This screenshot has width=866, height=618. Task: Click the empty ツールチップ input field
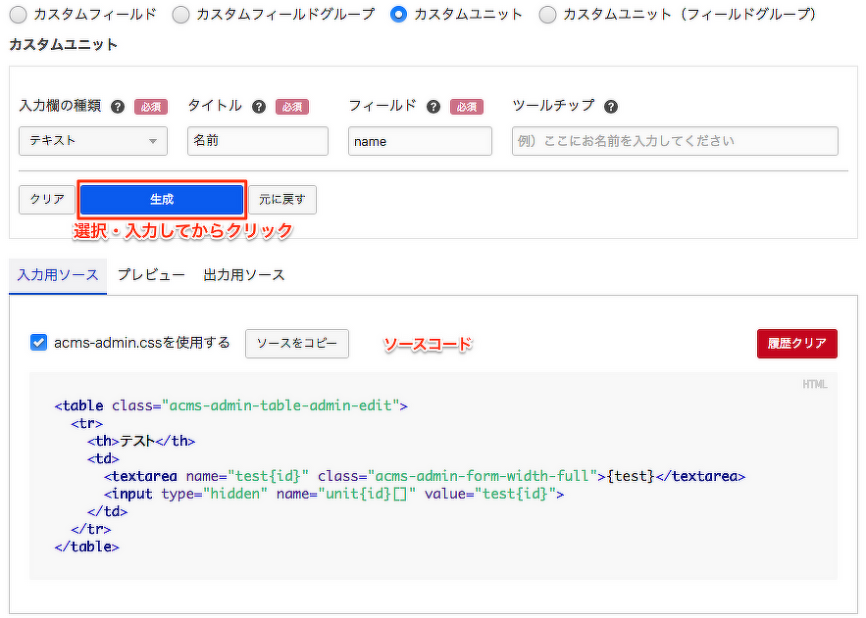tap(675, 141)
